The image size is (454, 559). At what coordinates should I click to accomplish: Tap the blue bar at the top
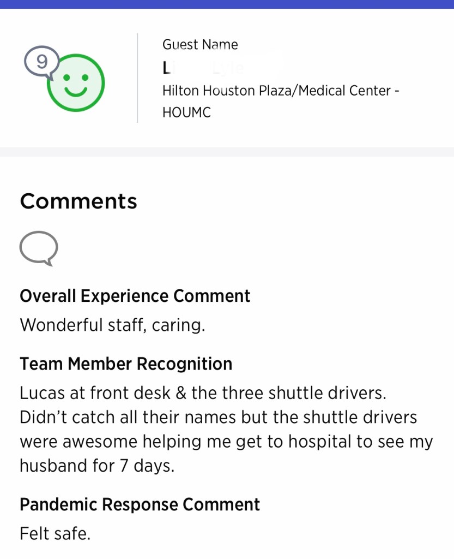(x=227, y=4)
